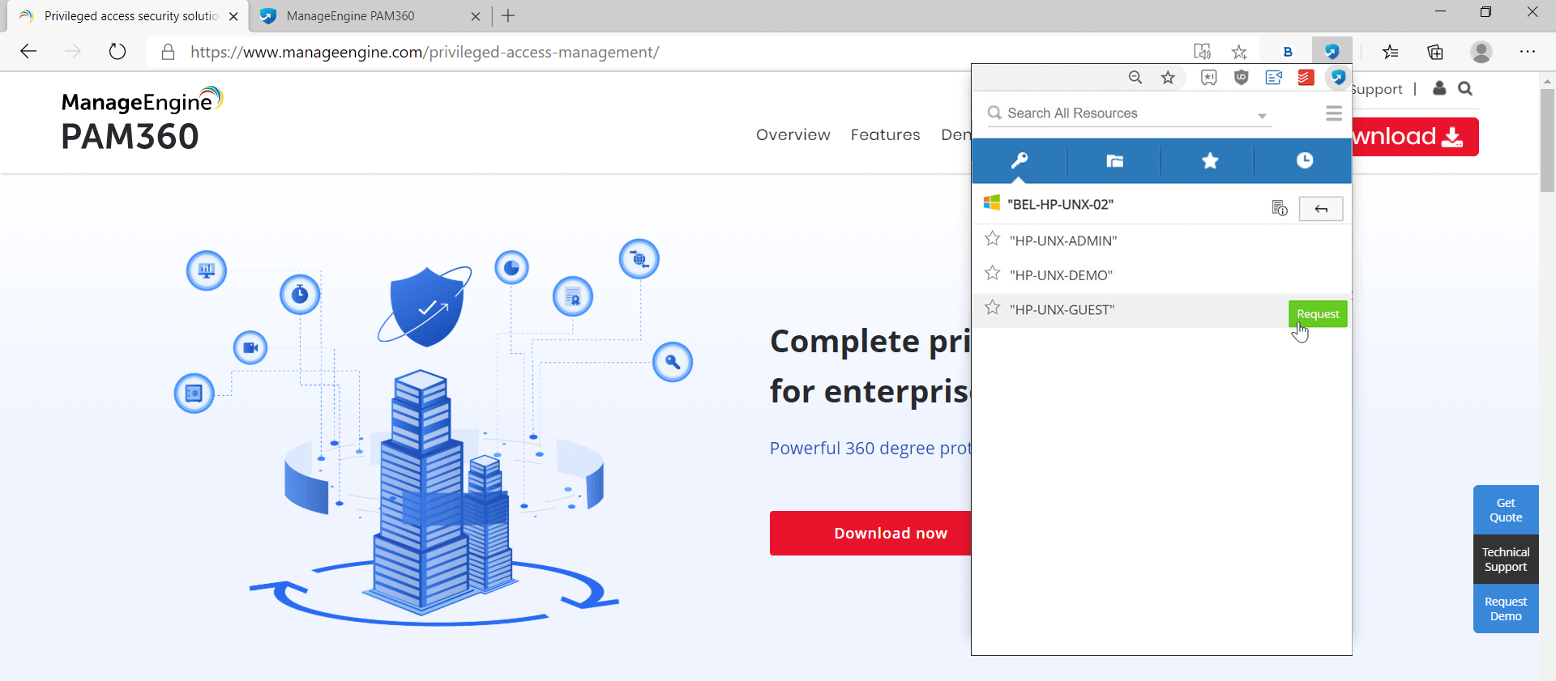Open the Overview nav link
The image size is (1556, 681).
(793, 135)
